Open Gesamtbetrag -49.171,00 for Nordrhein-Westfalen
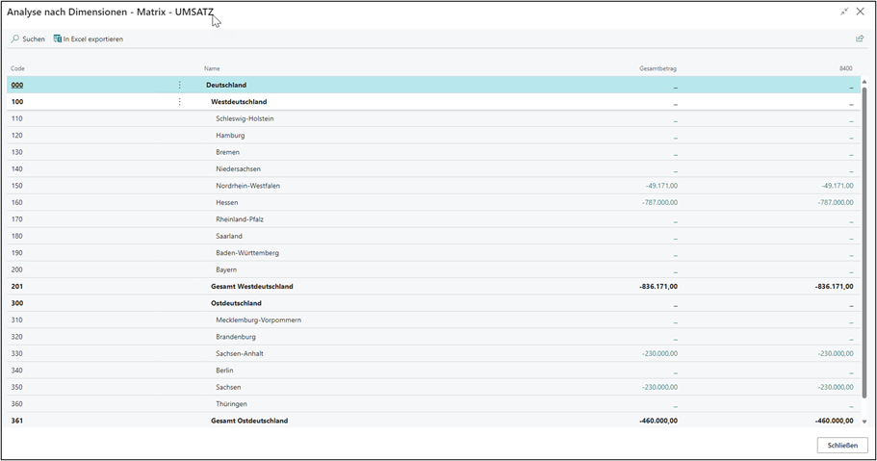Image resolution: width=877 pixels, height=461 pixels. tap(661, 186)
